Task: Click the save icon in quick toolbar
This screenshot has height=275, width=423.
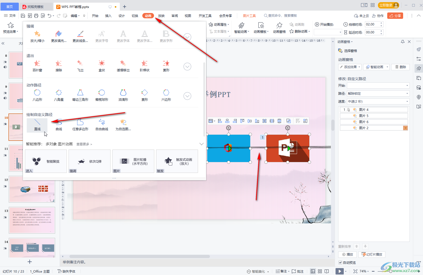Action: pyautogui.click(x=23, y=16)
